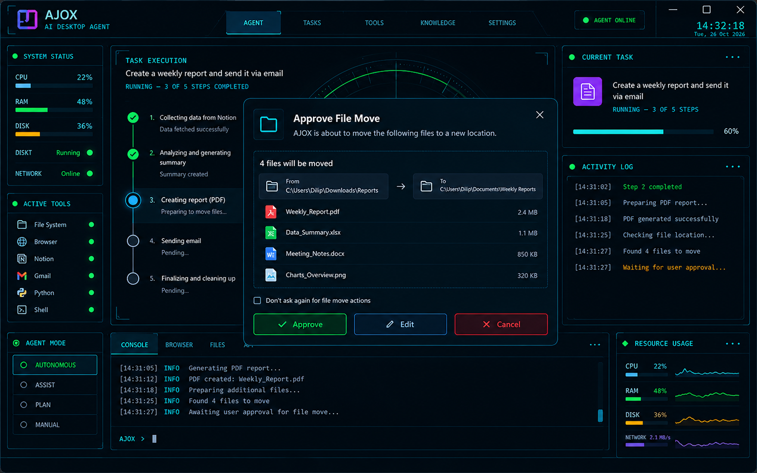The image size is (757, 473).
Task: Click the source folder icon beside From path
Action: [x=272, y=186]
